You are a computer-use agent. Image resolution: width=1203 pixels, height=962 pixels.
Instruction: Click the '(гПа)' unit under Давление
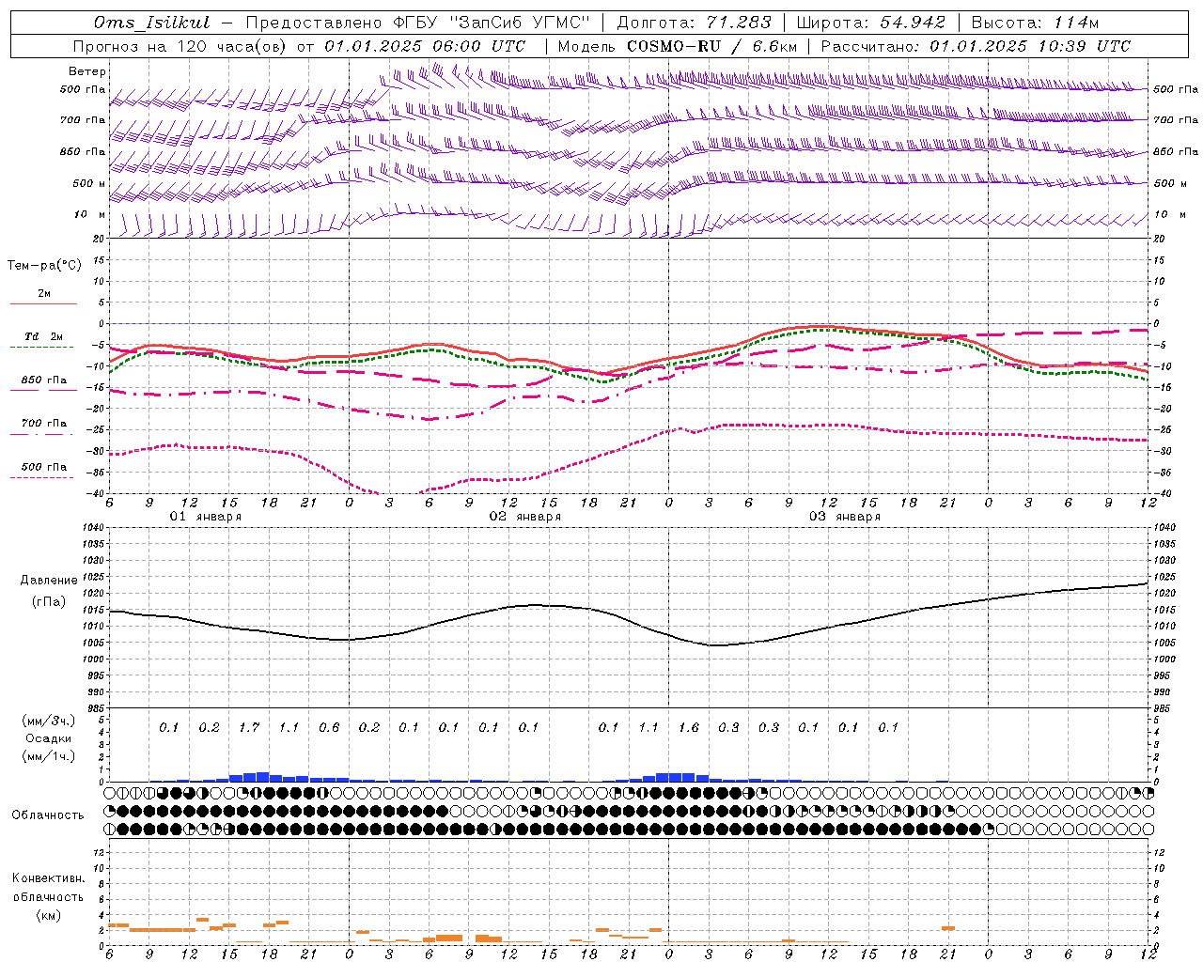tap(48, 602)
